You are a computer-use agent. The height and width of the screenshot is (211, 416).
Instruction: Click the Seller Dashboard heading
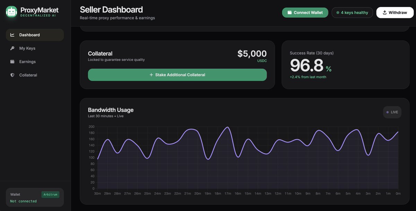pyautogui.click(x=111, y=10)
